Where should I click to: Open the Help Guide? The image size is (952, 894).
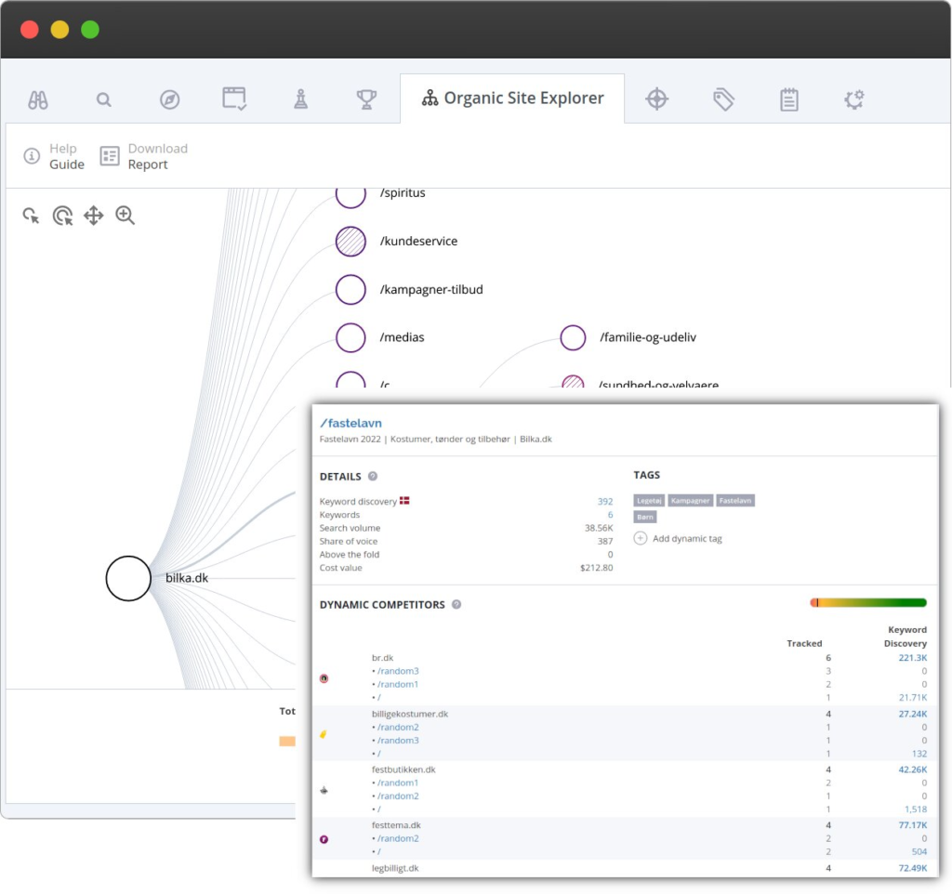[x=54, y=156]
